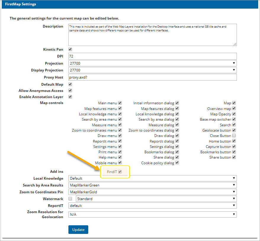Screen dimensions: 260x241
Task: Click the Update button
Action: coord(78,229)
